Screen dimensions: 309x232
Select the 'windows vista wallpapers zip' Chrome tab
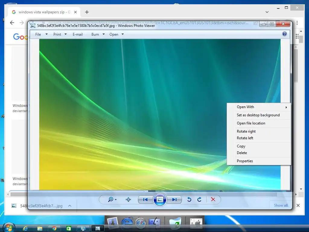44,12
